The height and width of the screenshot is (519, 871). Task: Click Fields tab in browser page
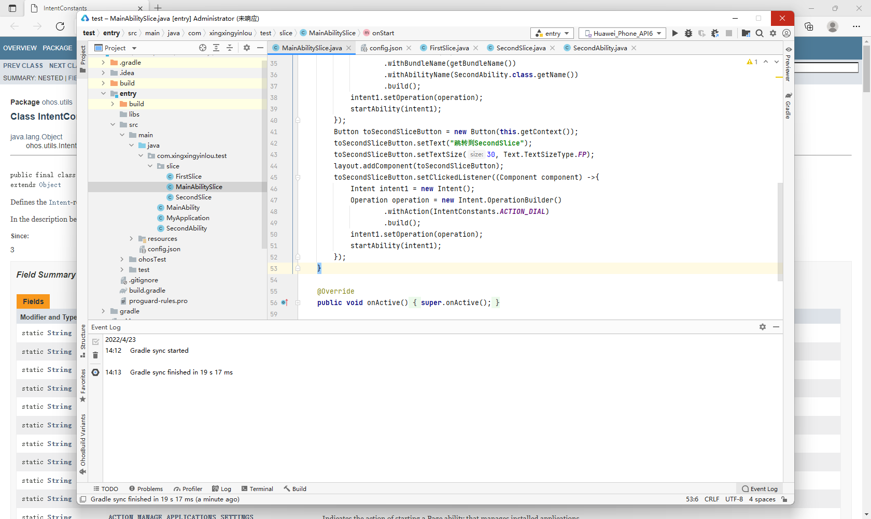tap(33, 301)
